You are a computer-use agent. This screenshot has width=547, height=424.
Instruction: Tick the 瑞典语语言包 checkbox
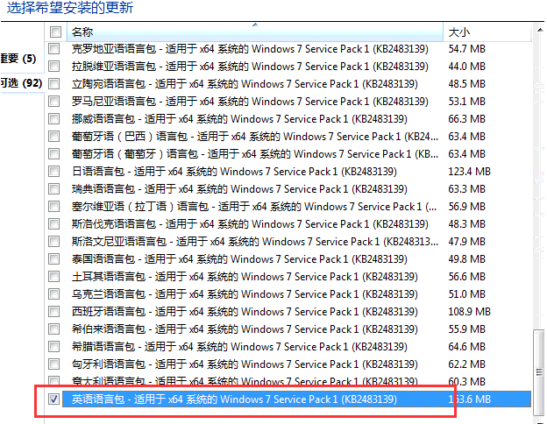tap(55, 189)
